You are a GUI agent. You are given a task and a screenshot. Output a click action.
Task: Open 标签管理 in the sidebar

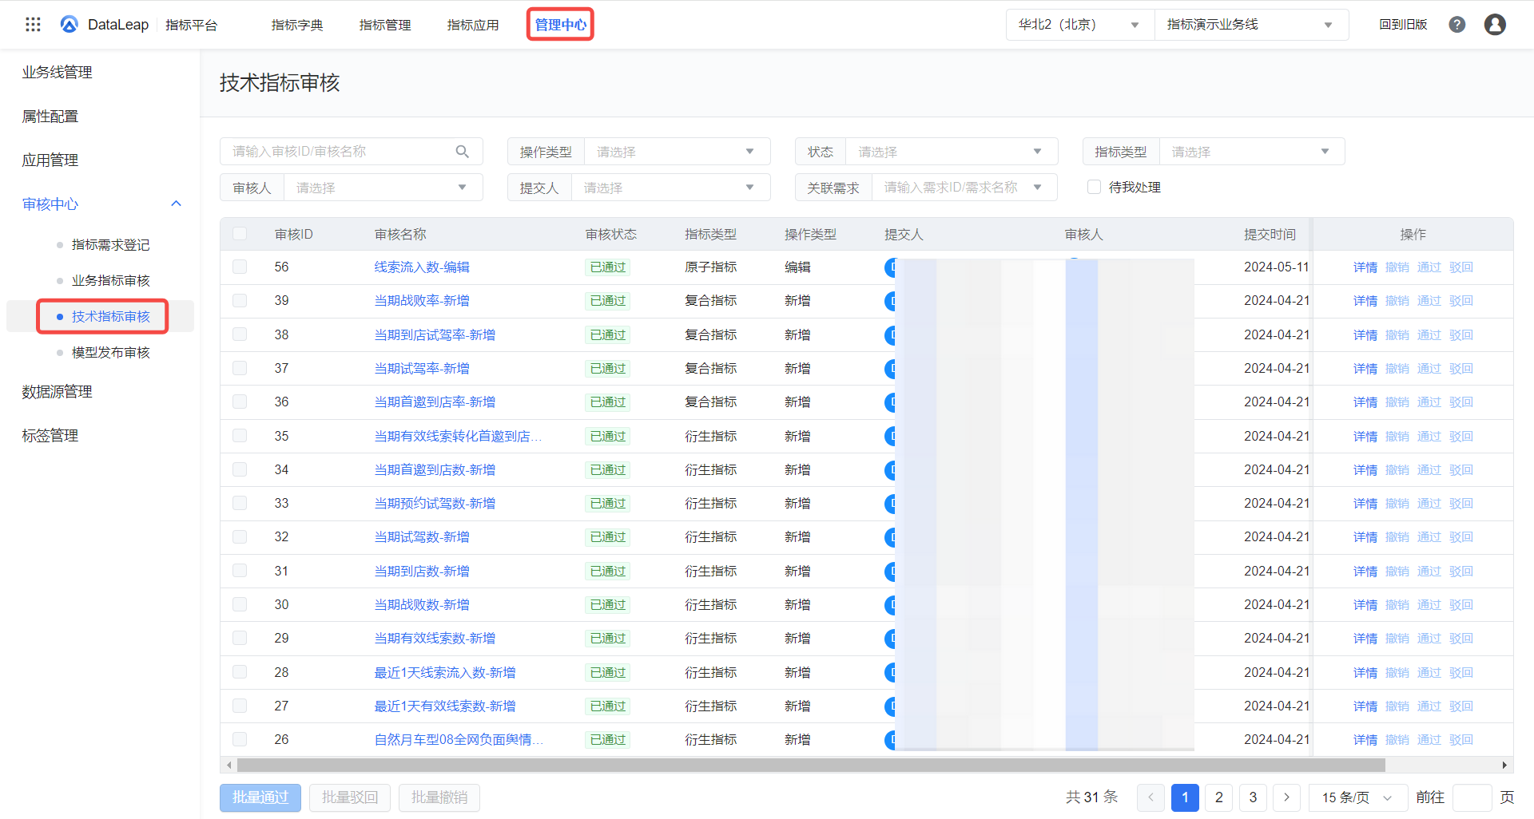click(50, 436)
